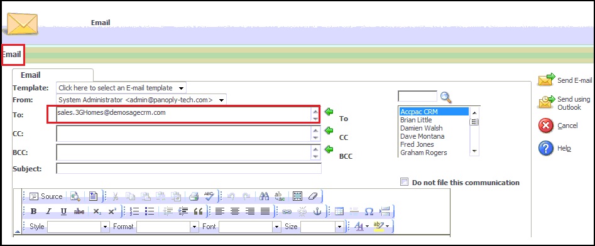The height and width of the screenshot is (246, 595).
Task: Select Brian Little in the recipient list
Action: tap(416, 120)
